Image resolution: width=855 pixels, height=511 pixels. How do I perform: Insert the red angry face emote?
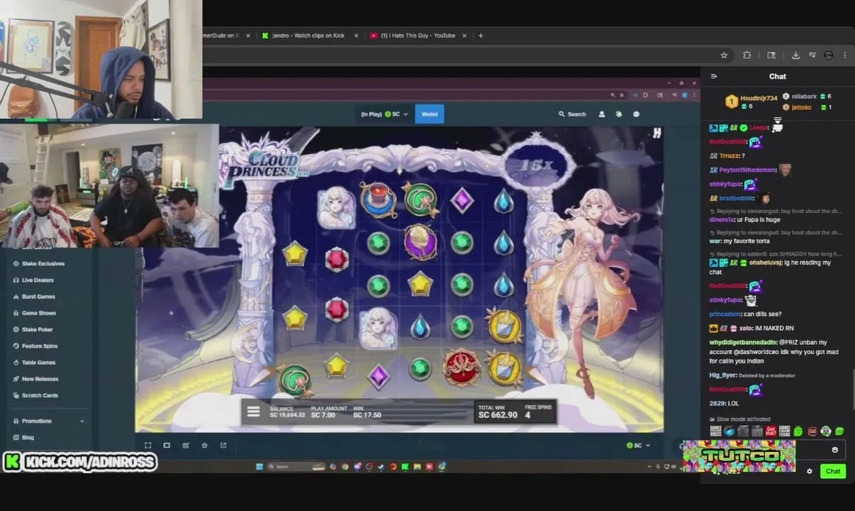pos(812,431)
